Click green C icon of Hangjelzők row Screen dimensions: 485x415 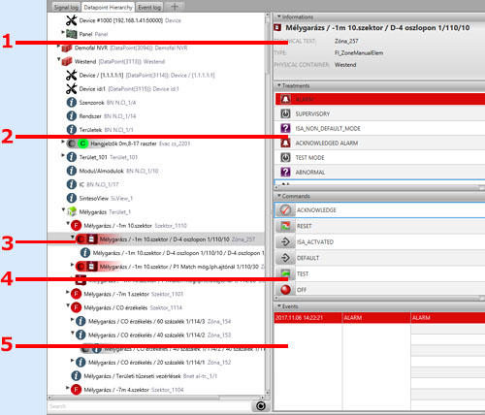82,144
